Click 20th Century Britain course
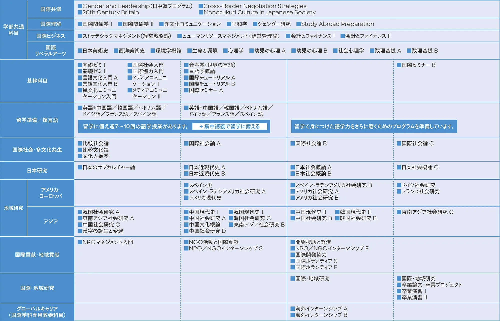Viewport: 500px width, 321px height. (x=108, y=12)
